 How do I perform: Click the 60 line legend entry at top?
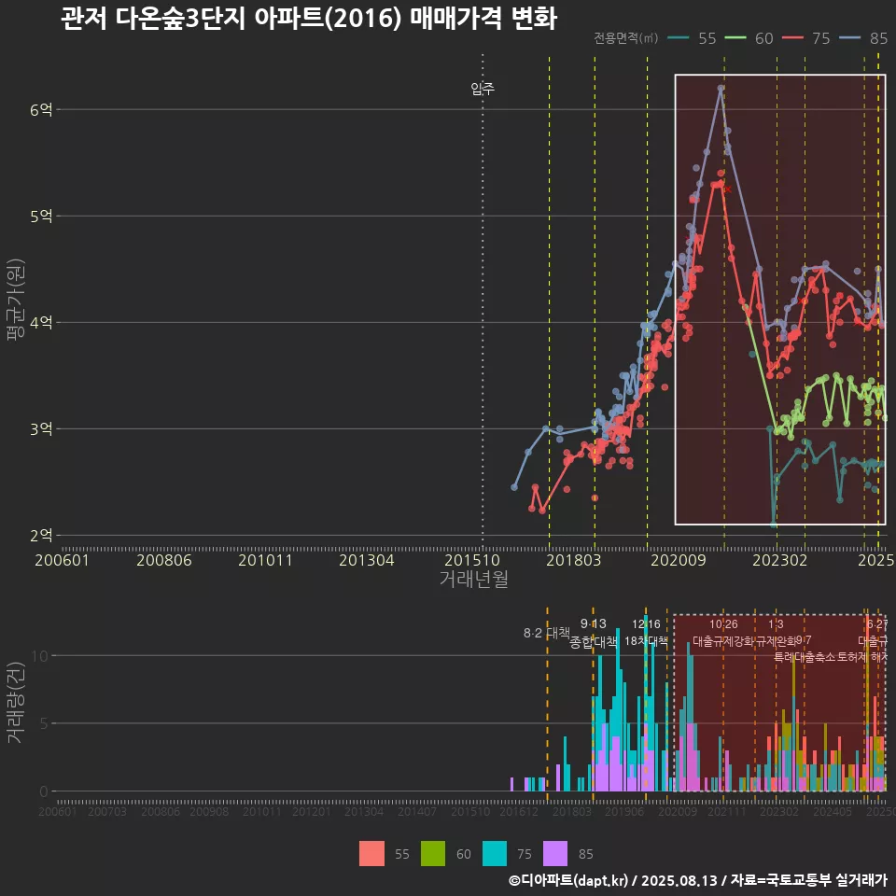749,38
